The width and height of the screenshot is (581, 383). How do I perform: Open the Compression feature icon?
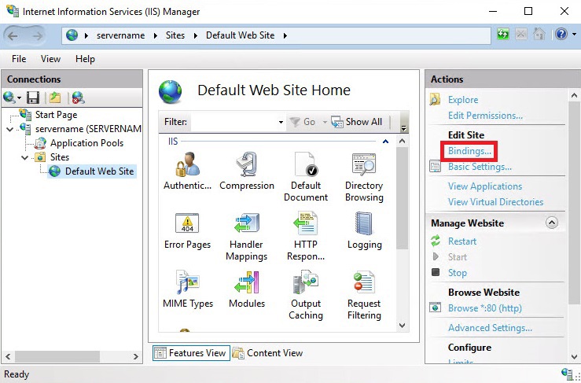pos(247,164)
